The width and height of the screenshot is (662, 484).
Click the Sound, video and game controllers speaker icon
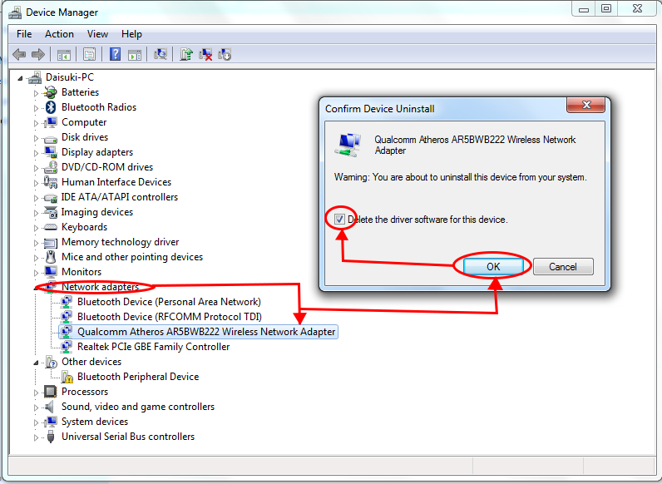click(50, 407)
